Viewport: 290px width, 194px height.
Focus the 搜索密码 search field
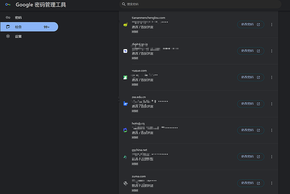click(x=200, y=4)
